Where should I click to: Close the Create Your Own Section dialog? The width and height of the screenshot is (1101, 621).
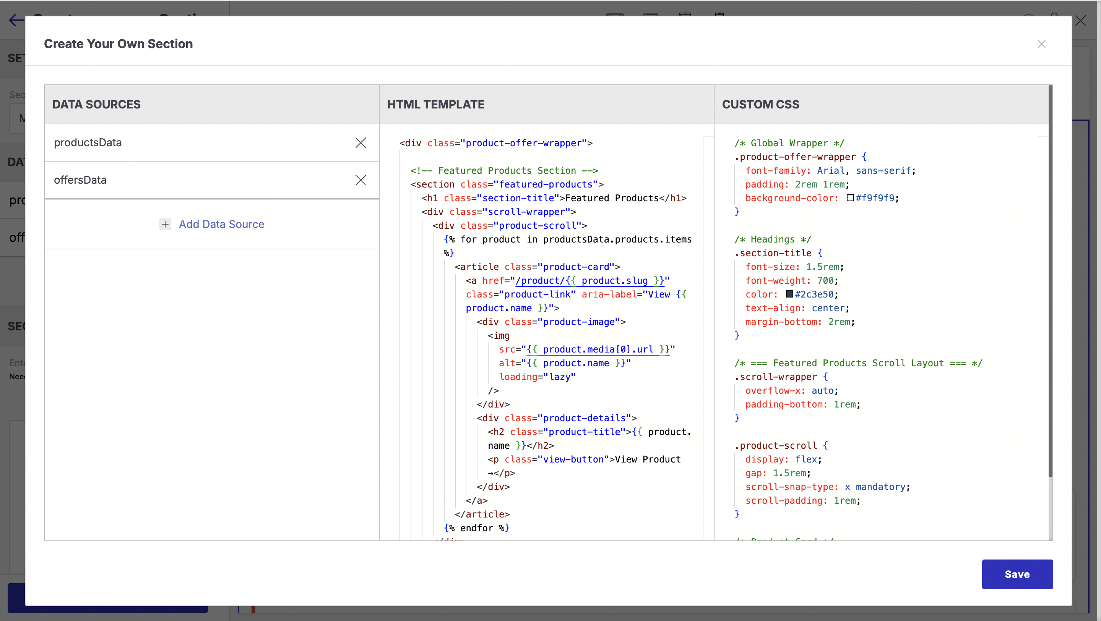point(1041,44)
